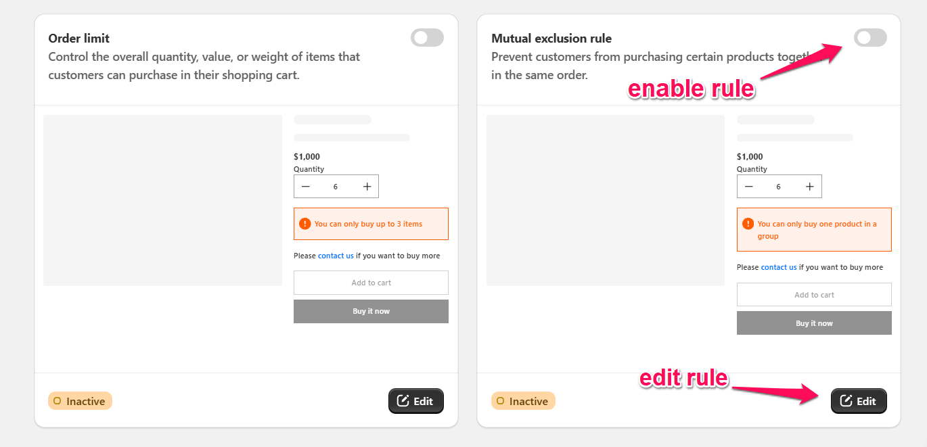Click the edit pencil icon on Order limit card
The width and height of the screenshot is (927, 447).
click(x=404, y=400)
